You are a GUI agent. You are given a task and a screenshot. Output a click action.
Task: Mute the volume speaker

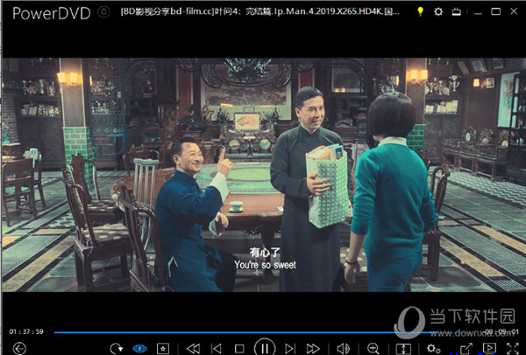pyautogui.click(x=343, y=349)
